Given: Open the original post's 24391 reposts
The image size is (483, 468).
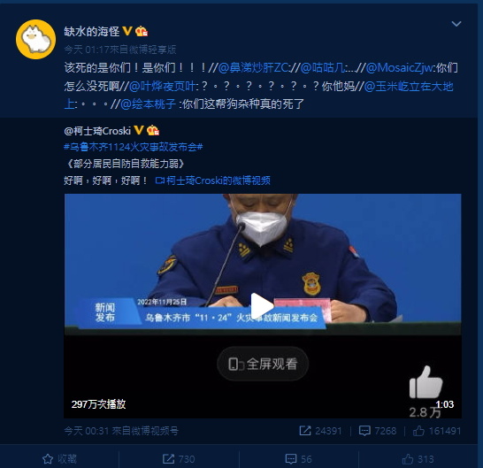Looking at the screenshot, I should 320,431.
